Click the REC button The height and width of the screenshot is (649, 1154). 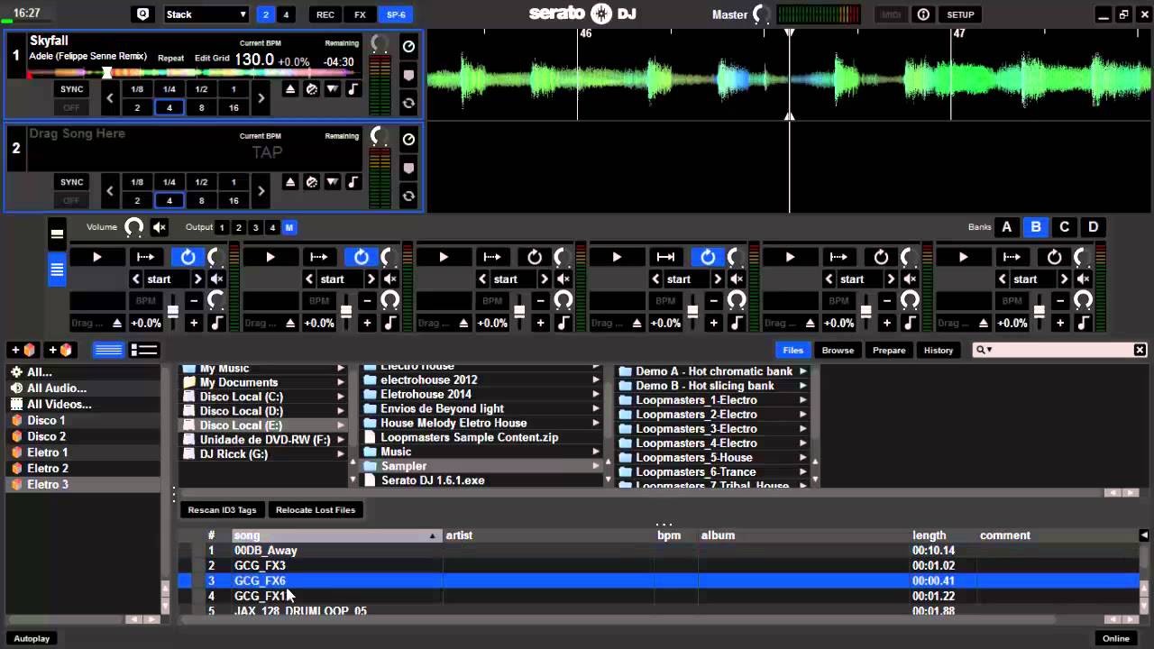pyautogui.click(x=325, y=14)
